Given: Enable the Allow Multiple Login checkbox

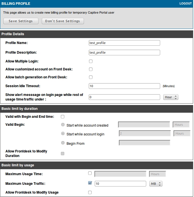Looking at the screenshot, I should coord(91,61).
